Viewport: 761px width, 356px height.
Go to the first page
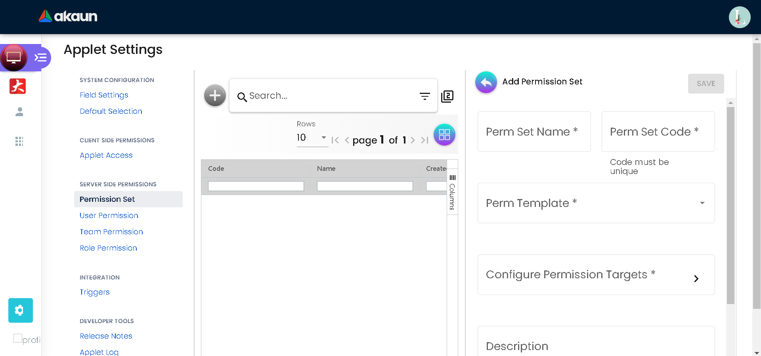click(335, 140)
